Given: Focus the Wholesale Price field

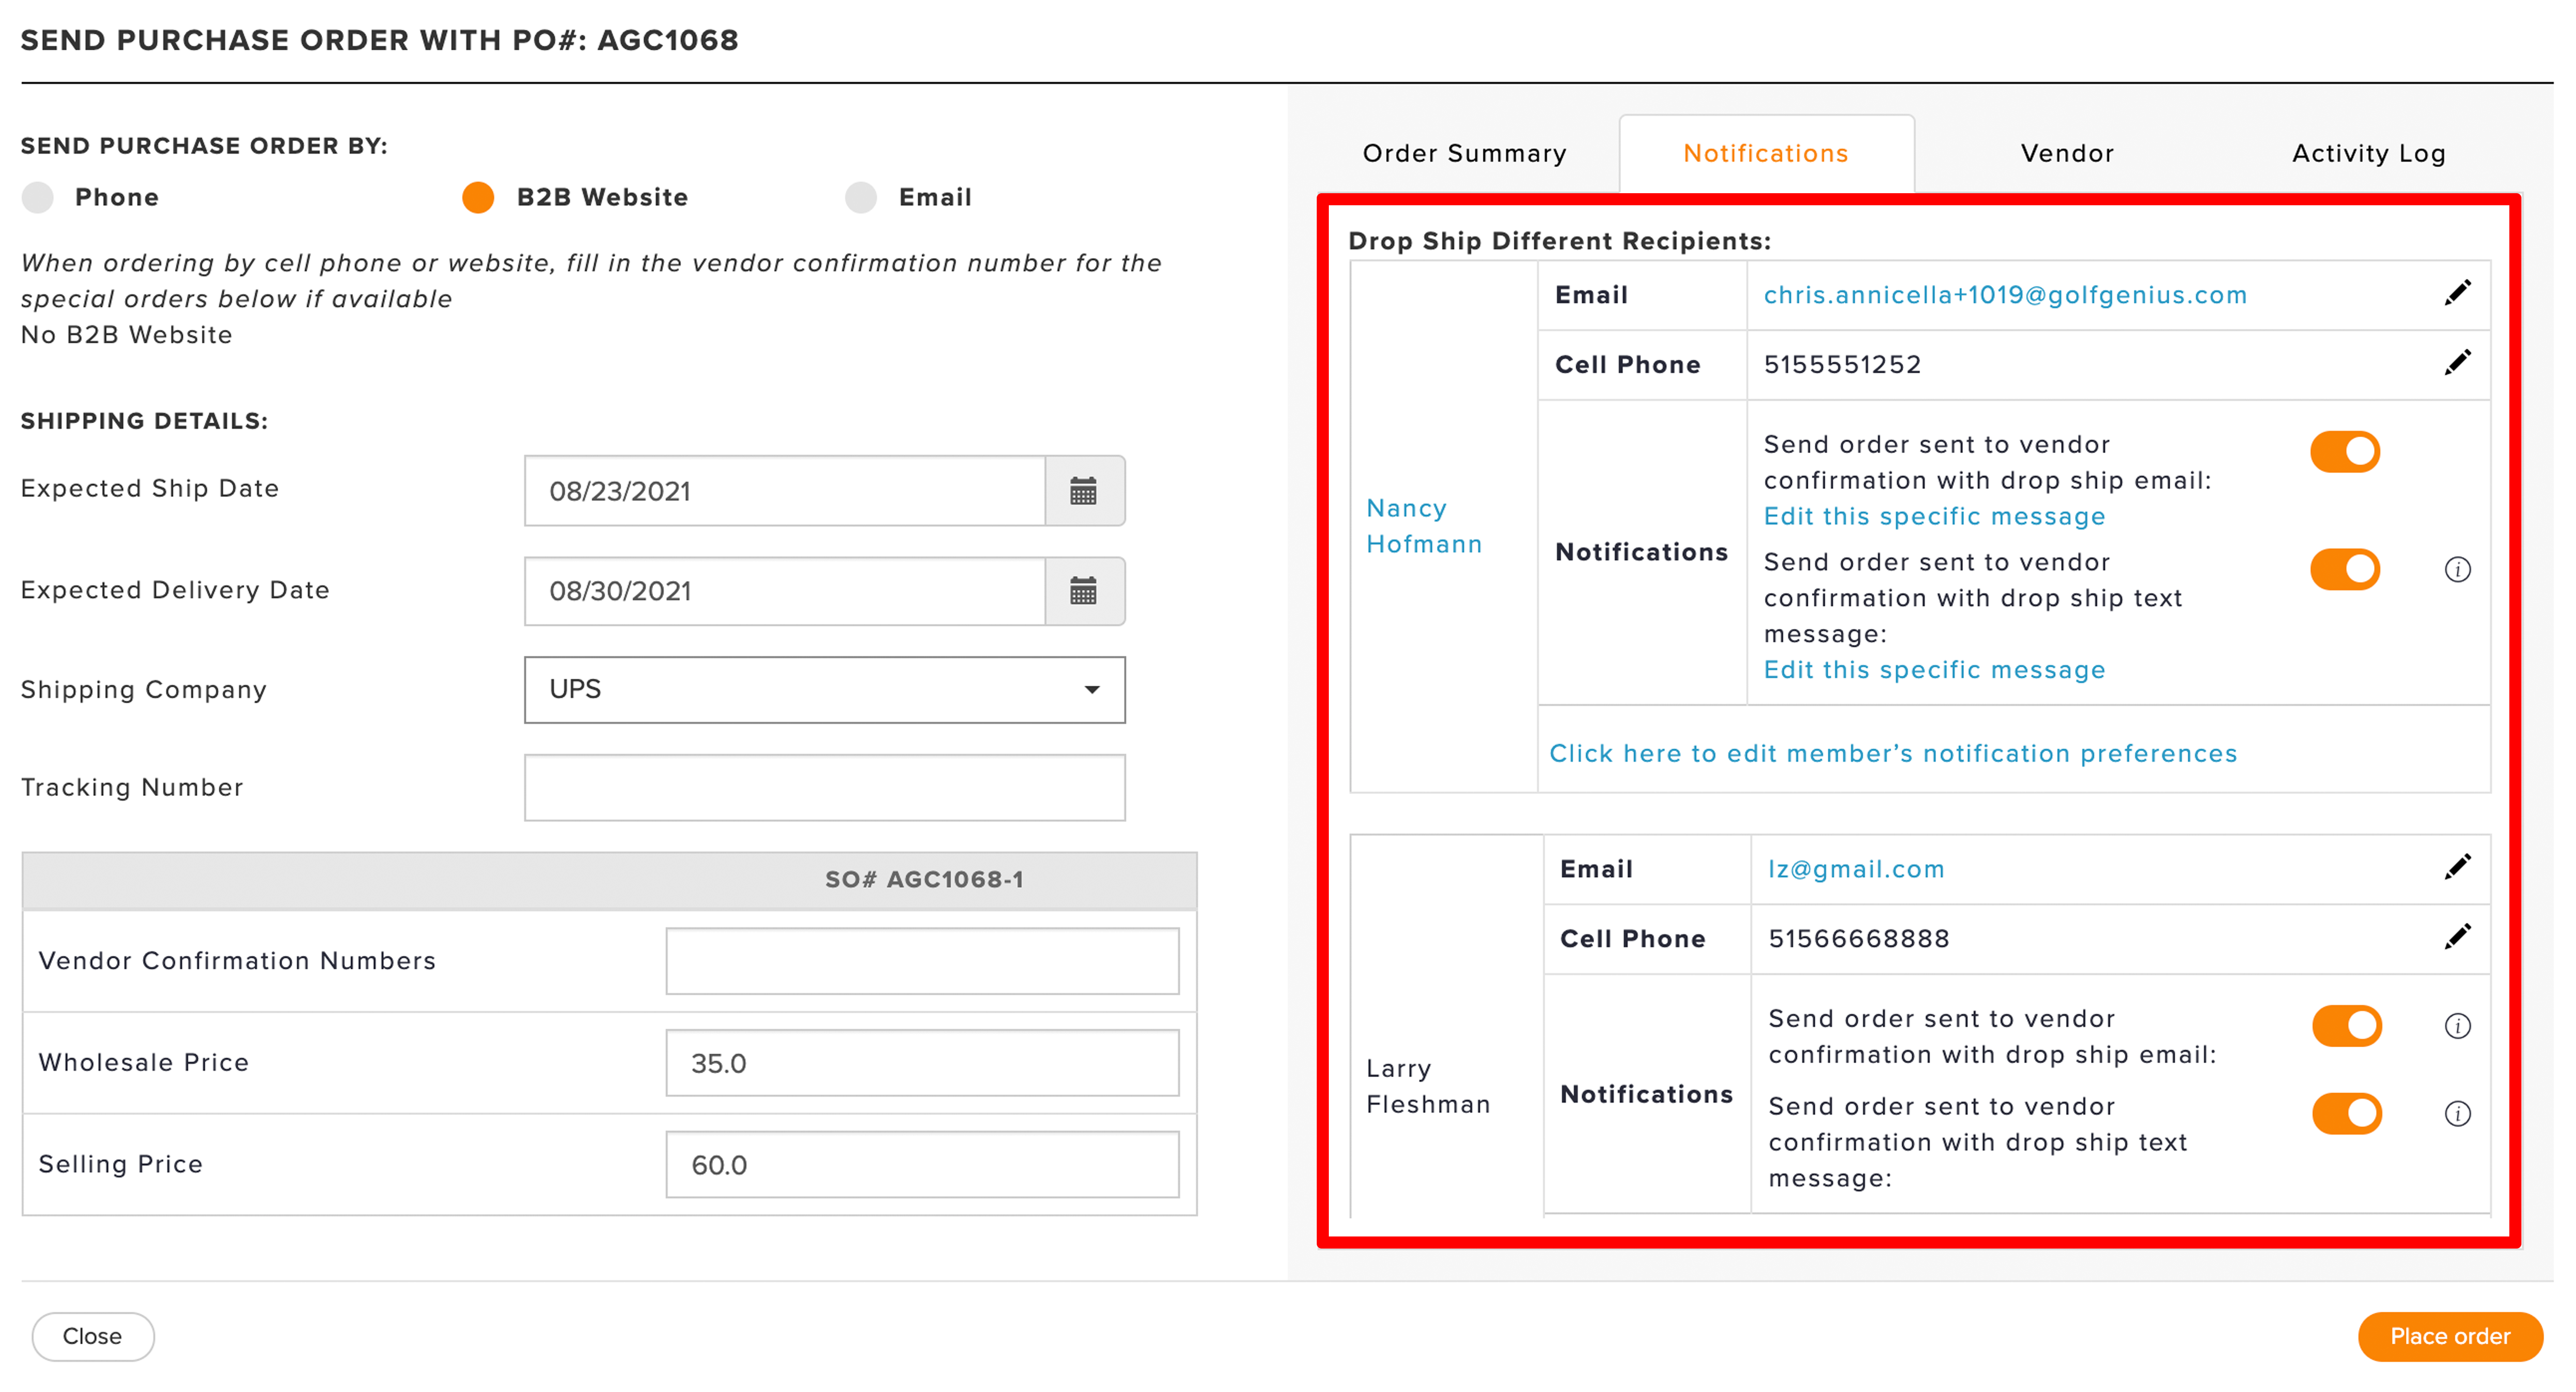Looking at the screenshot, I should coord(922,1063).
